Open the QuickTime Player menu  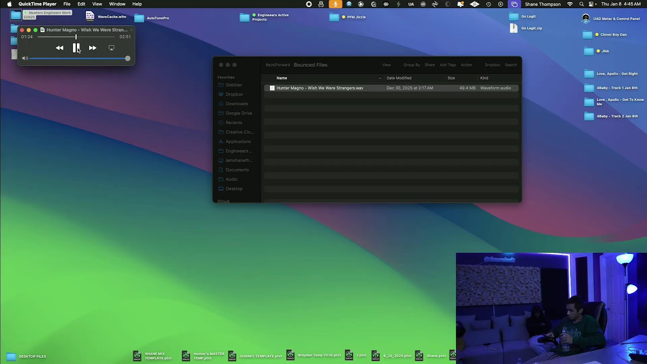click(37, 4)
